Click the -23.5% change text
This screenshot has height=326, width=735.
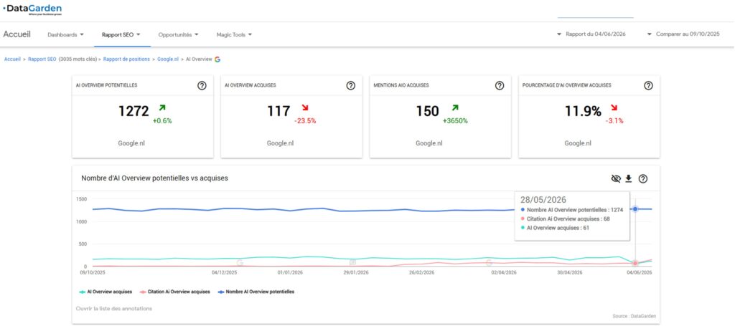click(x=305, y=120)
